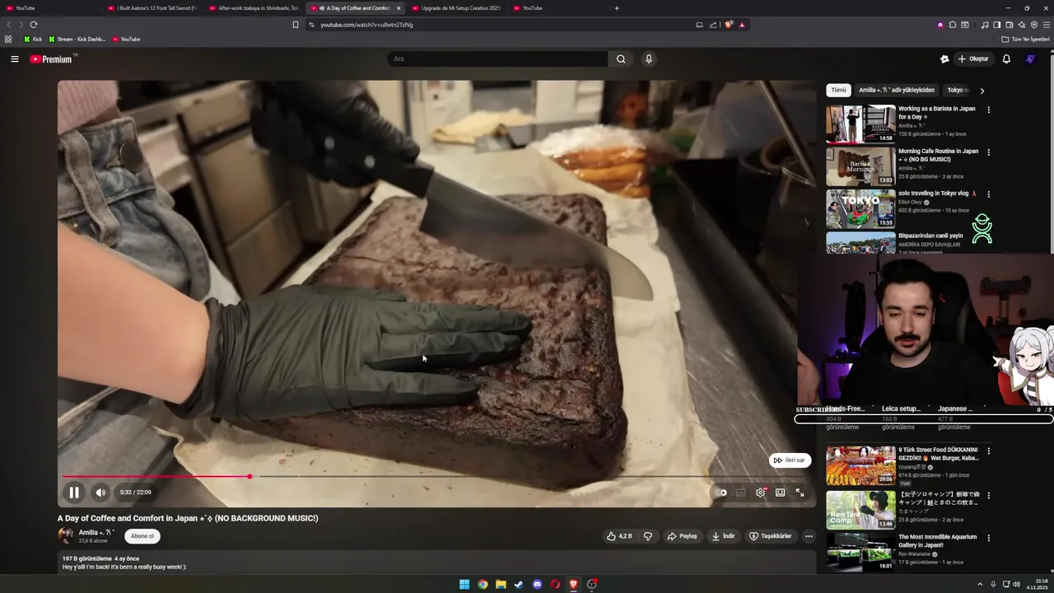
Task: Open Discord from the taskbar
Action: pos(537,585)
